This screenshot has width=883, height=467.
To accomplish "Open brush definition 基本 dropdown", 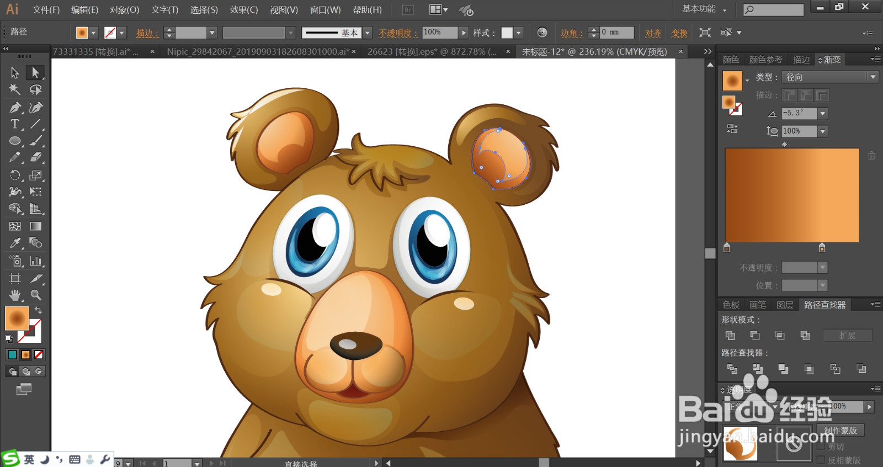I will 368,33.
